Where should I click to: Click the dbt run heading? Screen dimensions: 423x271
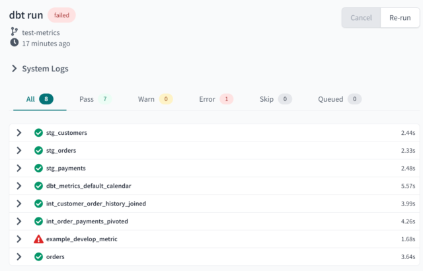coord(26,15)
